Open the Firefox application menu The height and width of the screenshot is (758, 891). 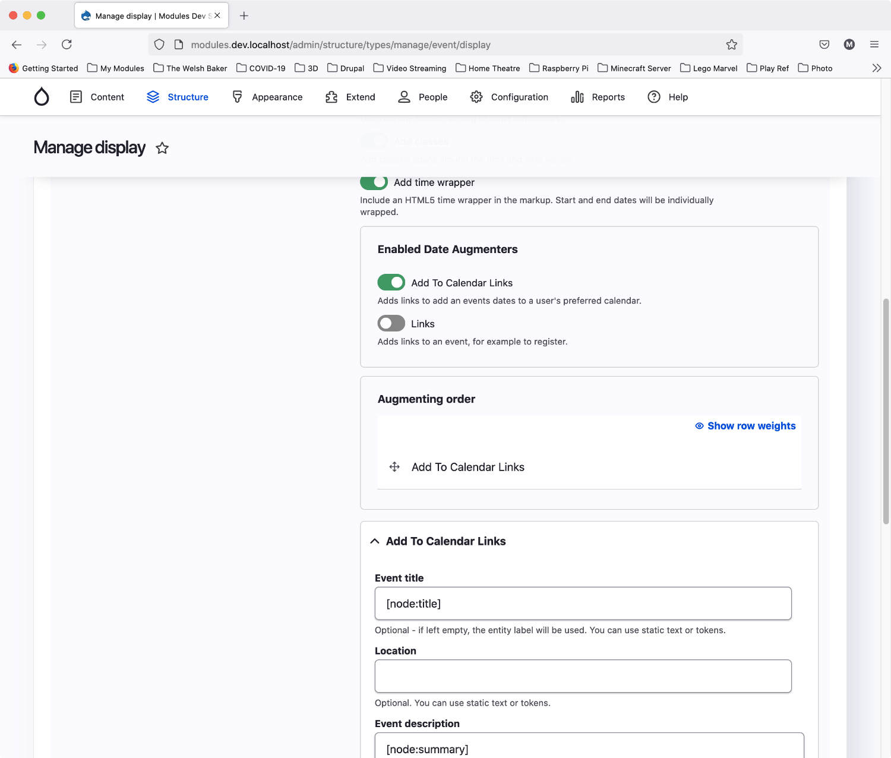874,45
